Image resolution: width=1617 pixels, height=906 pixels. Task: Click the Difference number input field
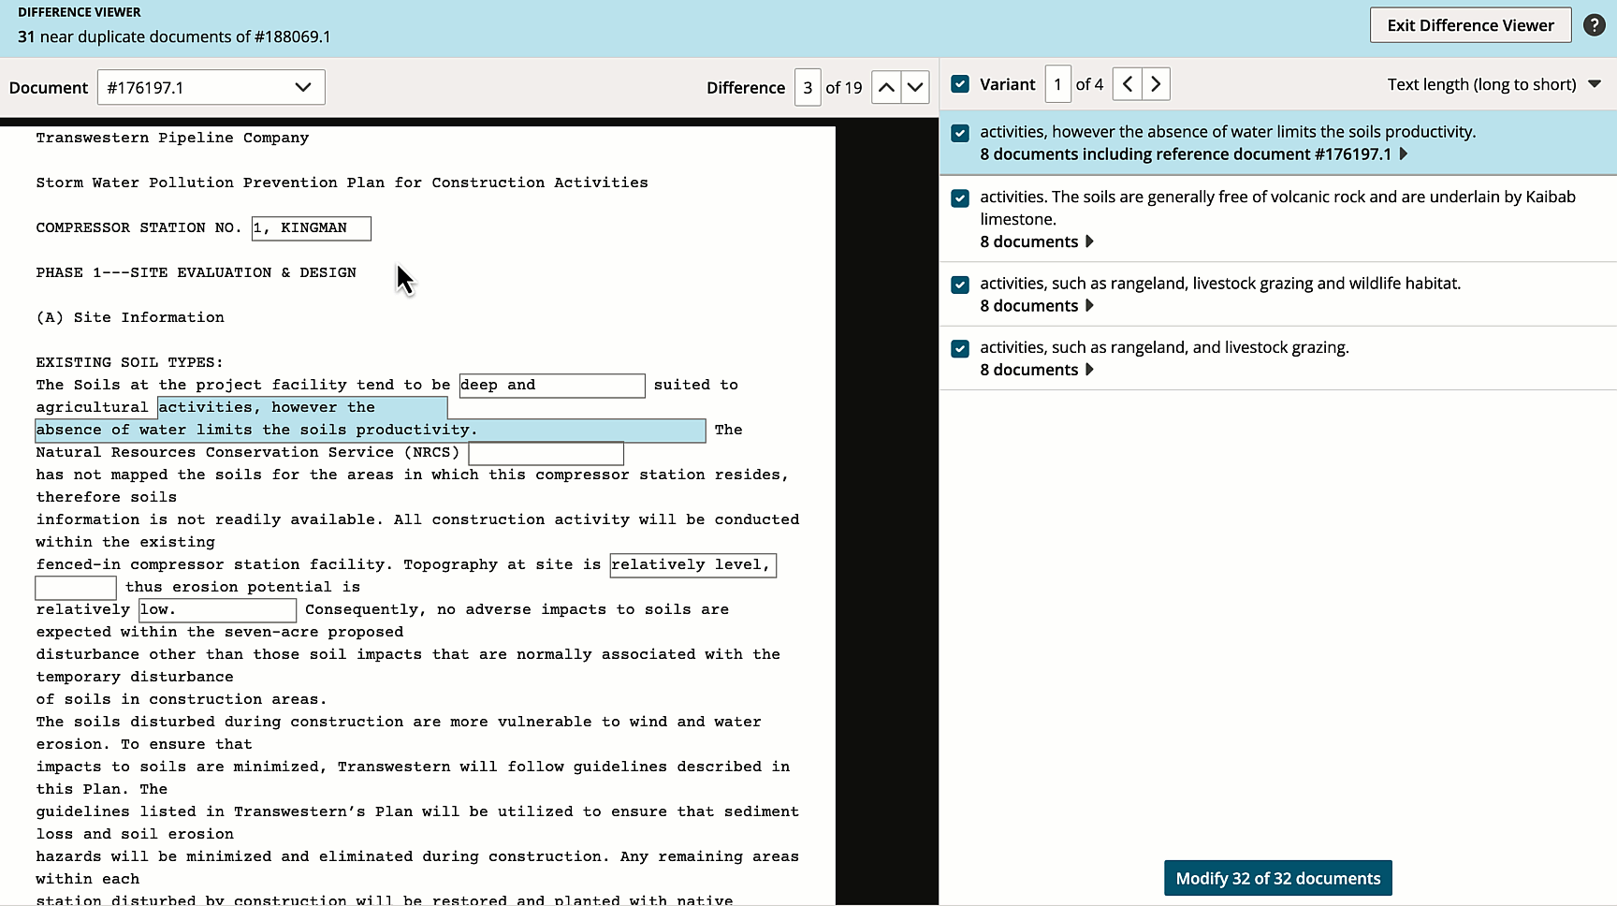[x=807, y=86]
